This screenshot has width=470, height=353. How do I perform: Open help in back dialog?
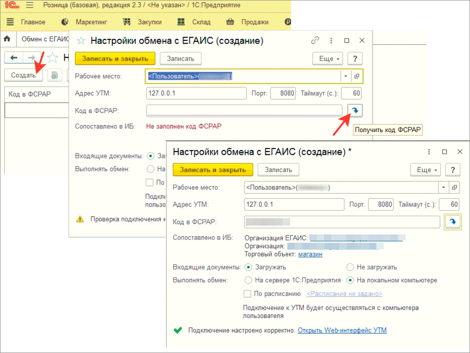(355, 59)
